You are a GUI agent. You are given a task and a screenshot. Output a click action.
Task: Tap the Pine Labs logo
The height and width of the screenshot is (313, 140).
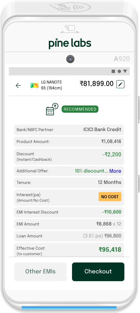(x=70, y=44)
